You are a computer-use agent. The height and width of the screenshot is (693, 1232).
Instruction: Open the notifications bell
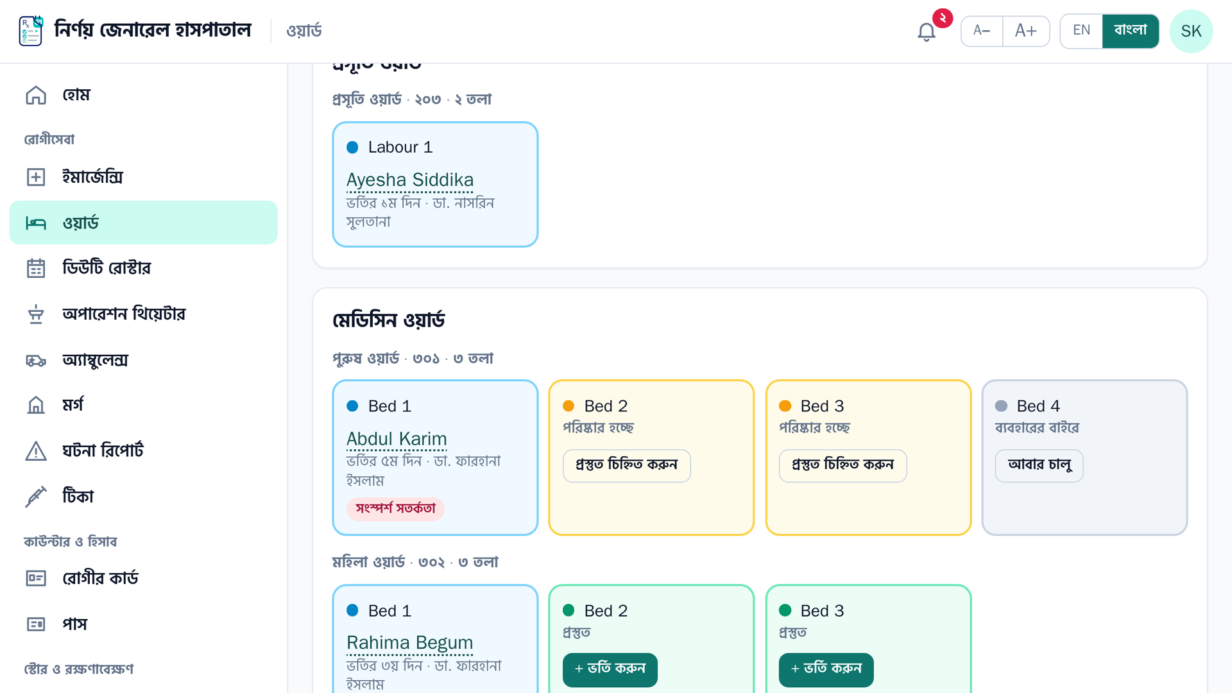926,31
